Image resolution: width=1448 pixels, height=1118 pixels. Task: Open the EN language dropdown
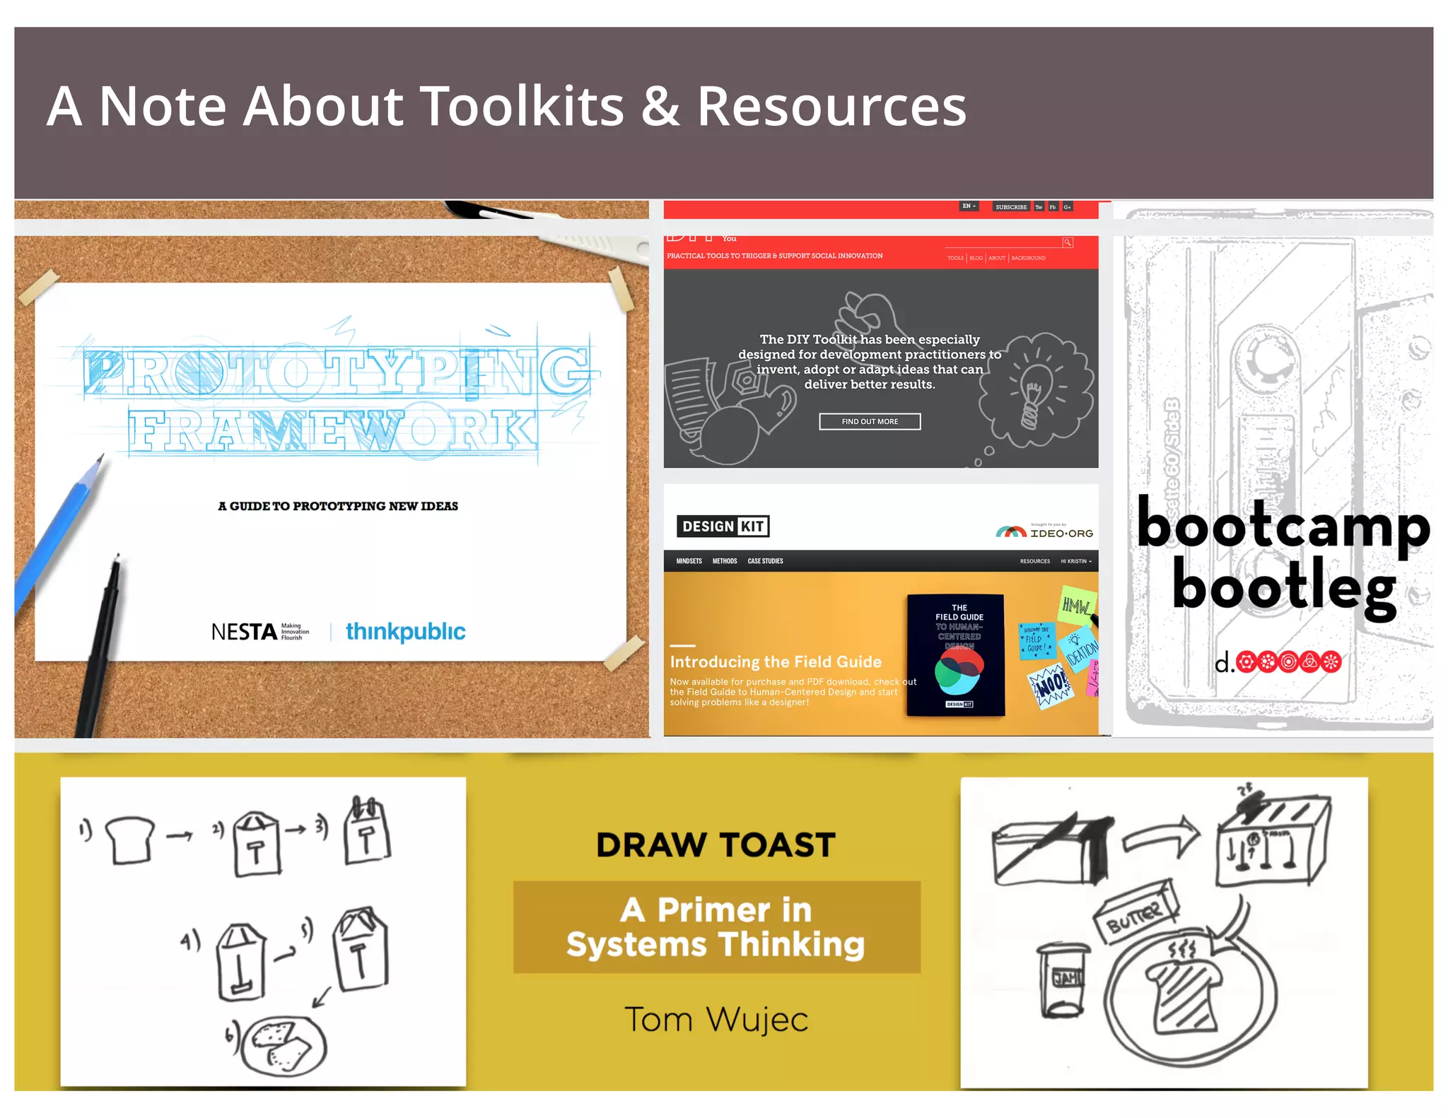point(969,206)
